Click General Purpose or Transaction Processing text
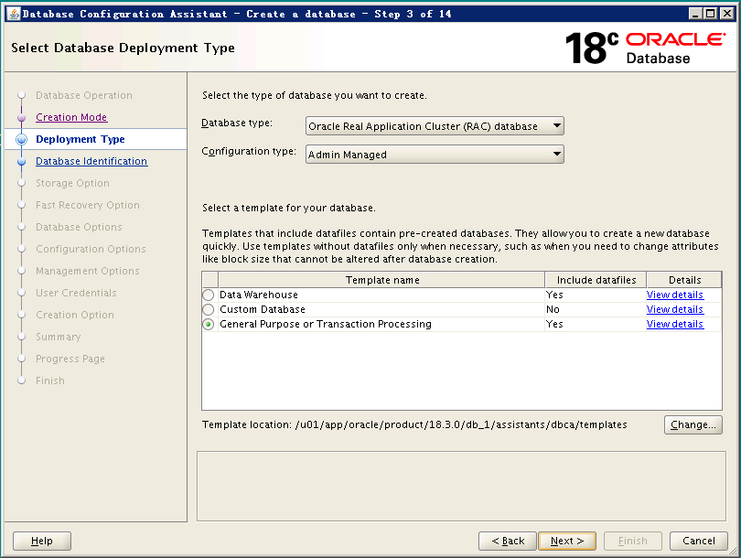 (326, 324)
